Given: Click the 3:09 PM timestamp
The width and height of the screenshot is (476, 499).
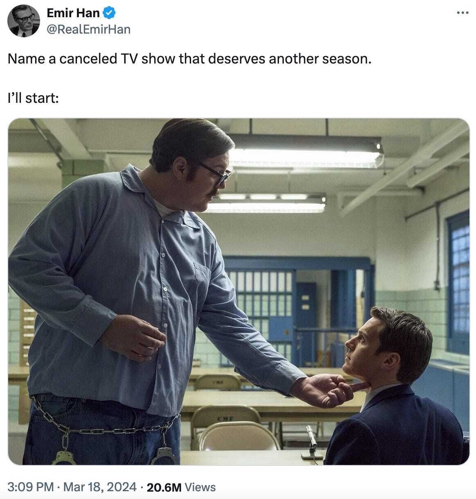Looking at the screenshot, I should pyautogui.click(x=31, y=487).
